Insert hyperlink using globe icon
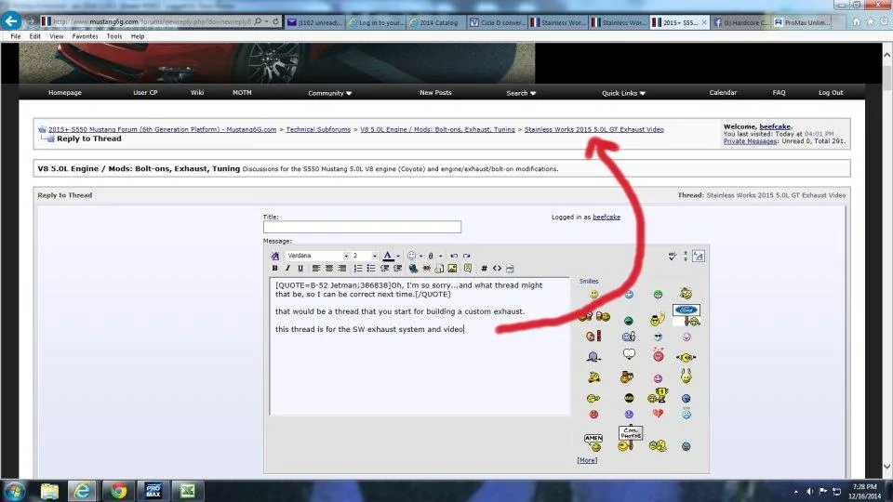This screenshot has width=893, height=502. click(413, 268)
